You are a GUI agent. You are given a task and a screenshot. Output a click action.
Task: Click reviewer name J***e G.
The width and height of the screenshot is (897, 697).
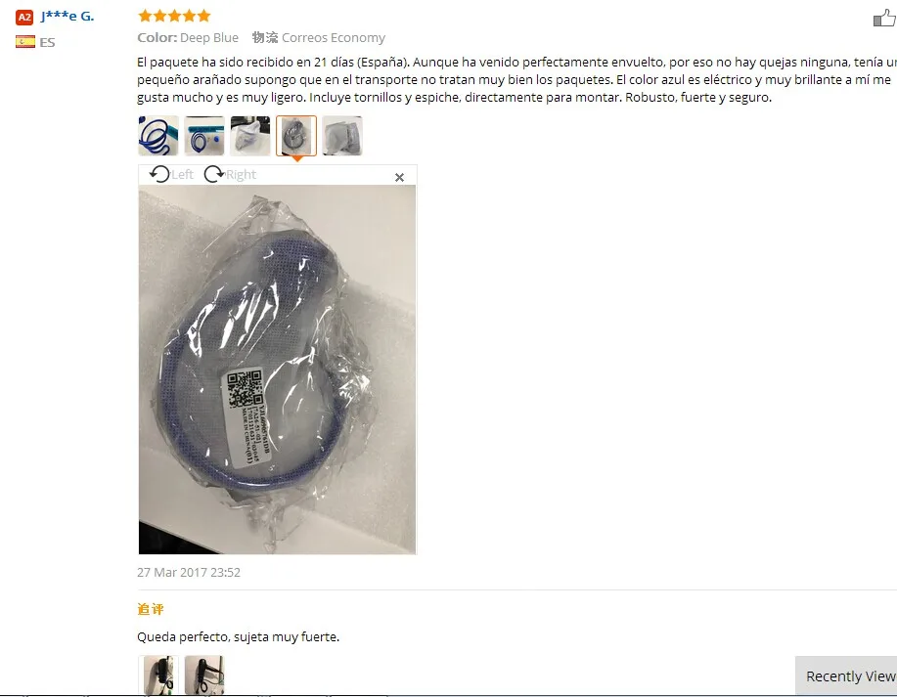[x=67, y=16]
